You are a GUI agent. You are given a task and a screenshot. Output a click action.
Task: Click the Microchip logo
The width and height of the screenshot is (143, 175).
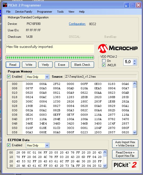[118, 48]
